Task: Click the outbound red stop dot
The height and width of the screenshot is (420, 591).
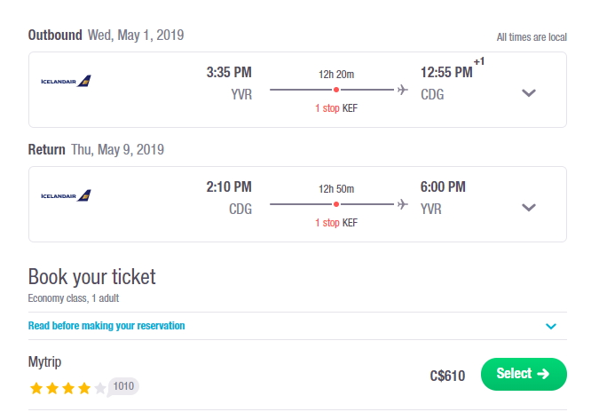Action: (x=336, y=90)
